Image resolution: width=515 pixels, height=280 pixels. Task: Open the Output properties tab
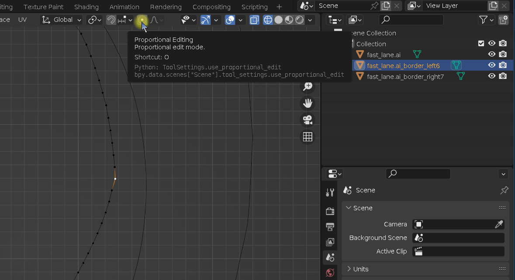(x=330, y=227)
